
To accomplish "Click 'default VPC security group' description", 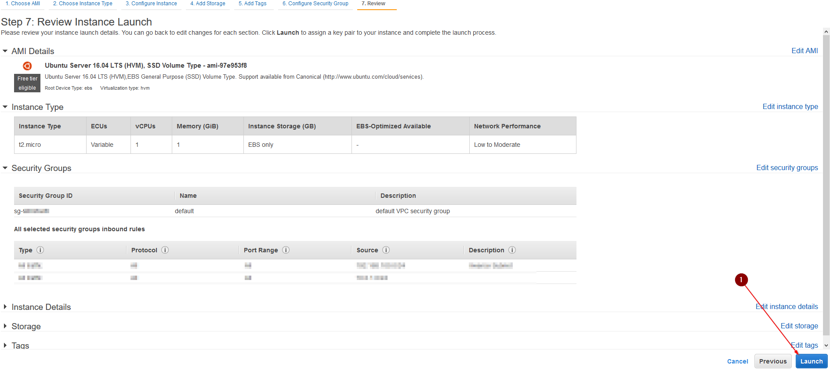I will tap(413, 211).
